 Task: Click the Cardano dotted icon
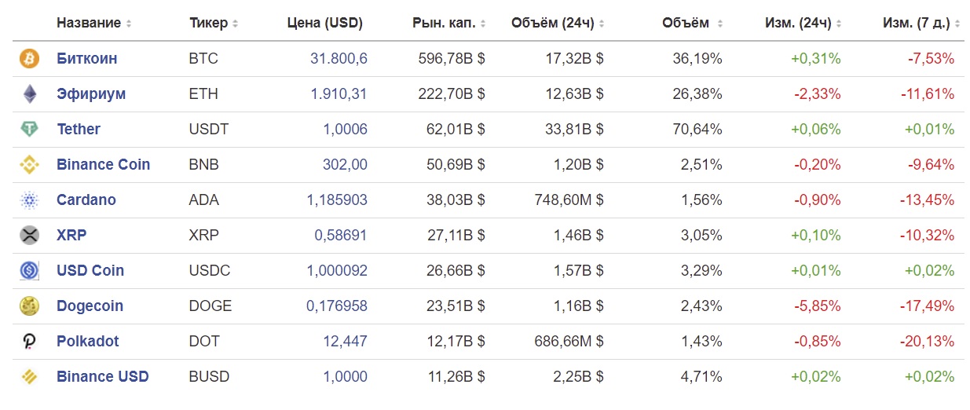[x=29, y=200]
